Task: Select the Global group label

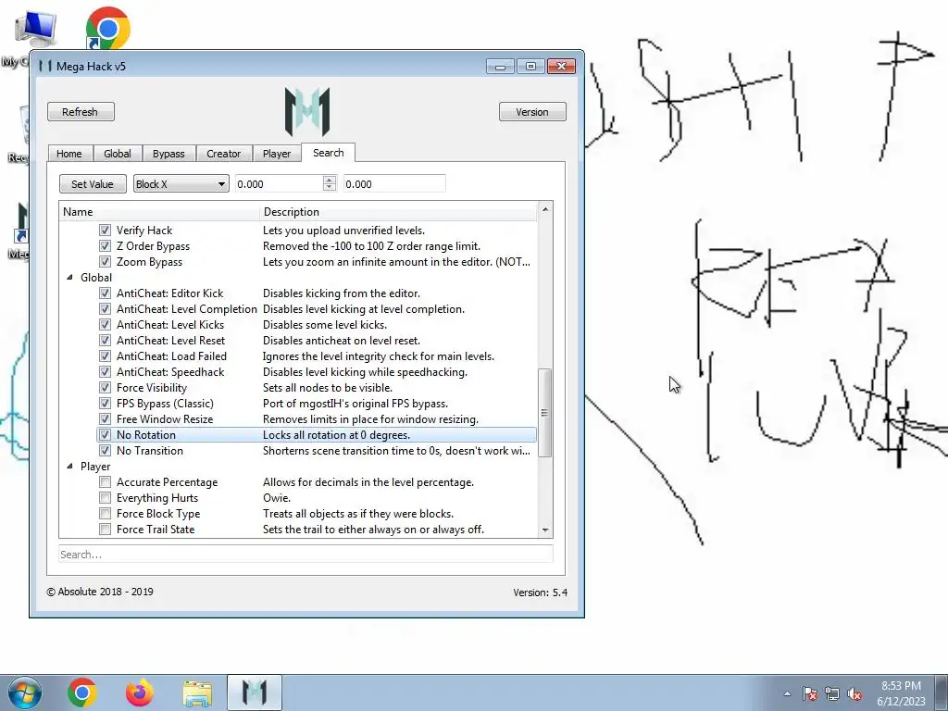Action: pos(96,278)
